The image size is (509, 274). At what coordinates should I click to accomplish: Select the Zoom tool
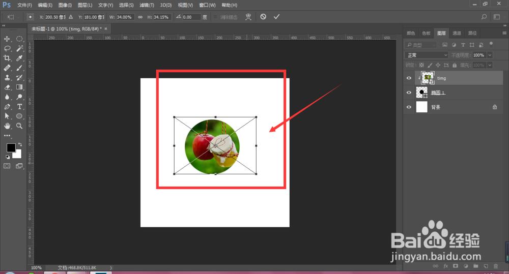tap(19, 126)
